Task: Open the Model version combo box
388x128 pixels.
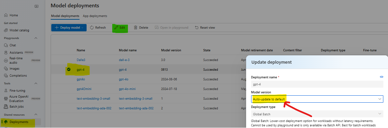Action: click(317, 99)
